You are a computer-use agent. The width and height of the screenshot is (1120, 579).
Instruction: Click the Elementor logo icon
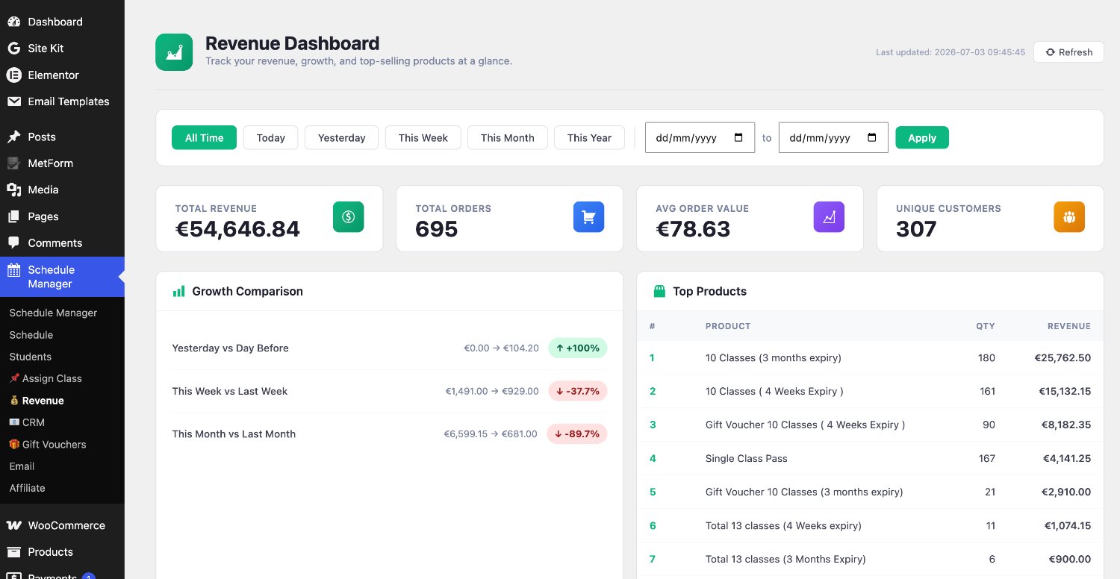[x=13, y=75]
